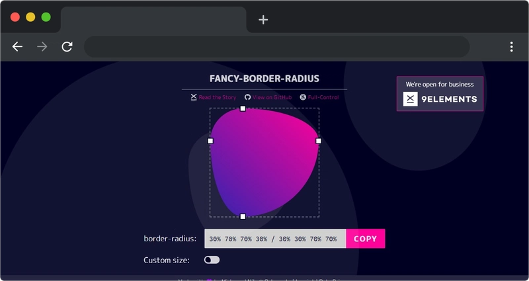The image size is (529, 281).
Task: Click the border-radius: label
Action: [170, 239]
